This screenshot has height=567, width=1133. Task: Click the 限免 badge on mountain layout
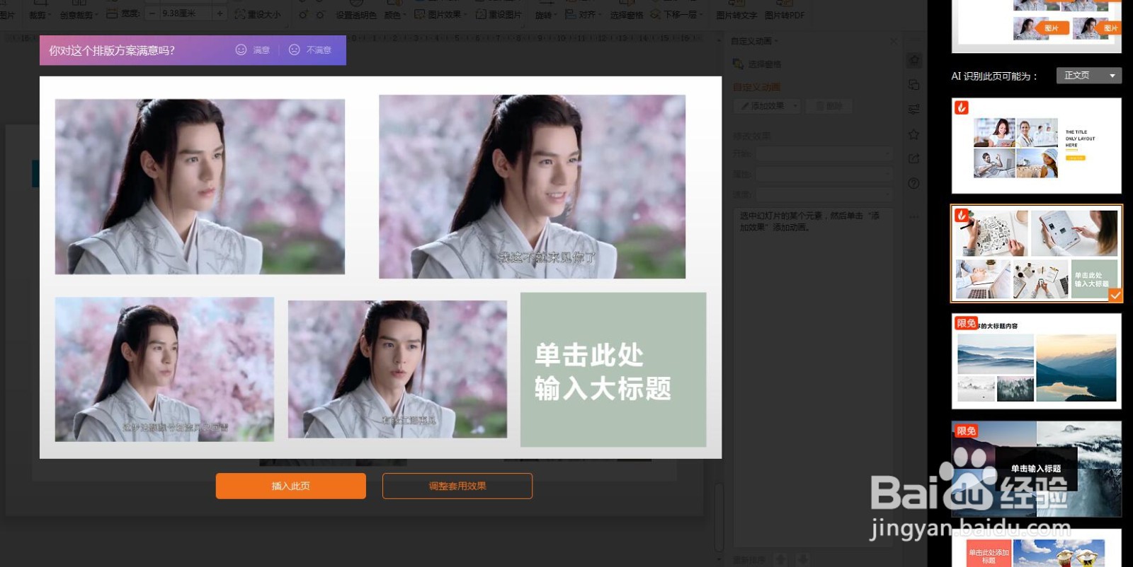966,323
